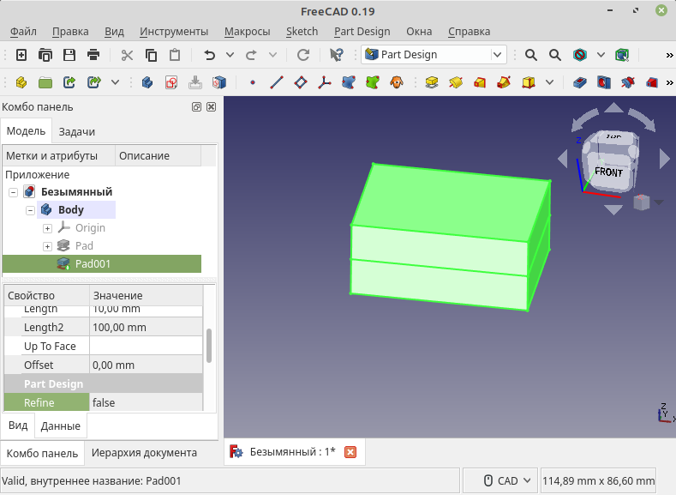Click the Revolution tool icon

(x=456, y=82)
